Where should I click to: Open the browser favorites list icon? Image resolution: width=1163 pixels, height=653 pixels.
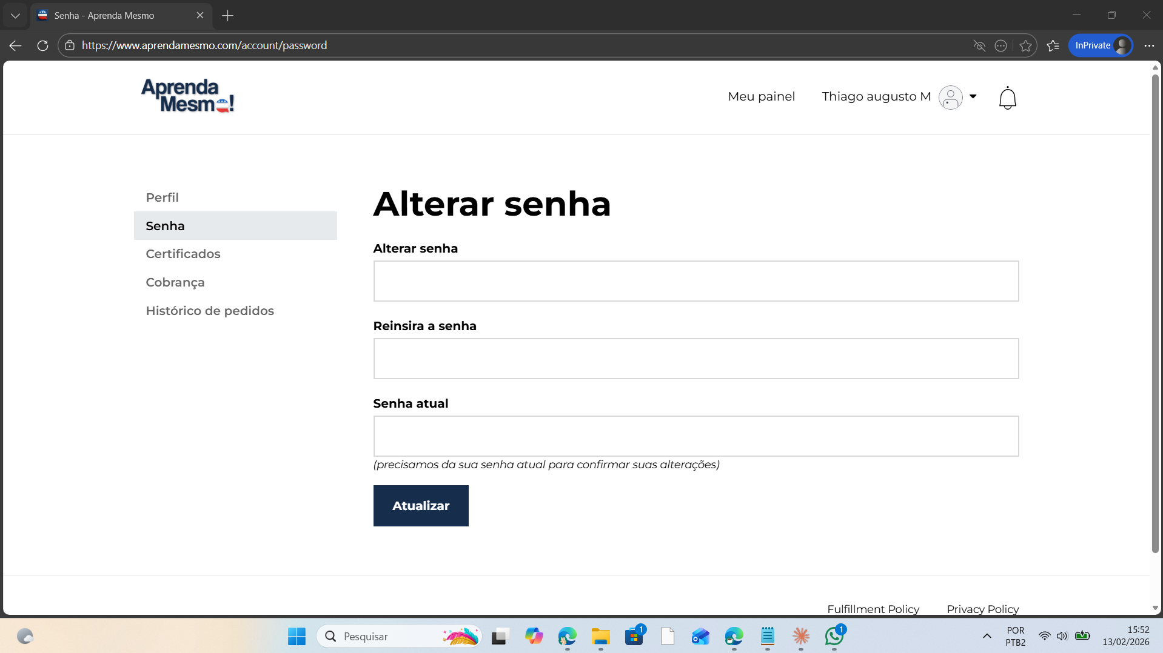pos(1053,45)
